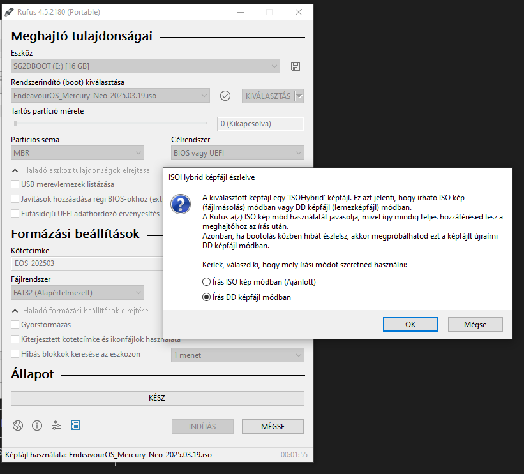Click the KÉSZ status progress bar
Viewport: 524px width, 474px height.
tap(158, 398)
